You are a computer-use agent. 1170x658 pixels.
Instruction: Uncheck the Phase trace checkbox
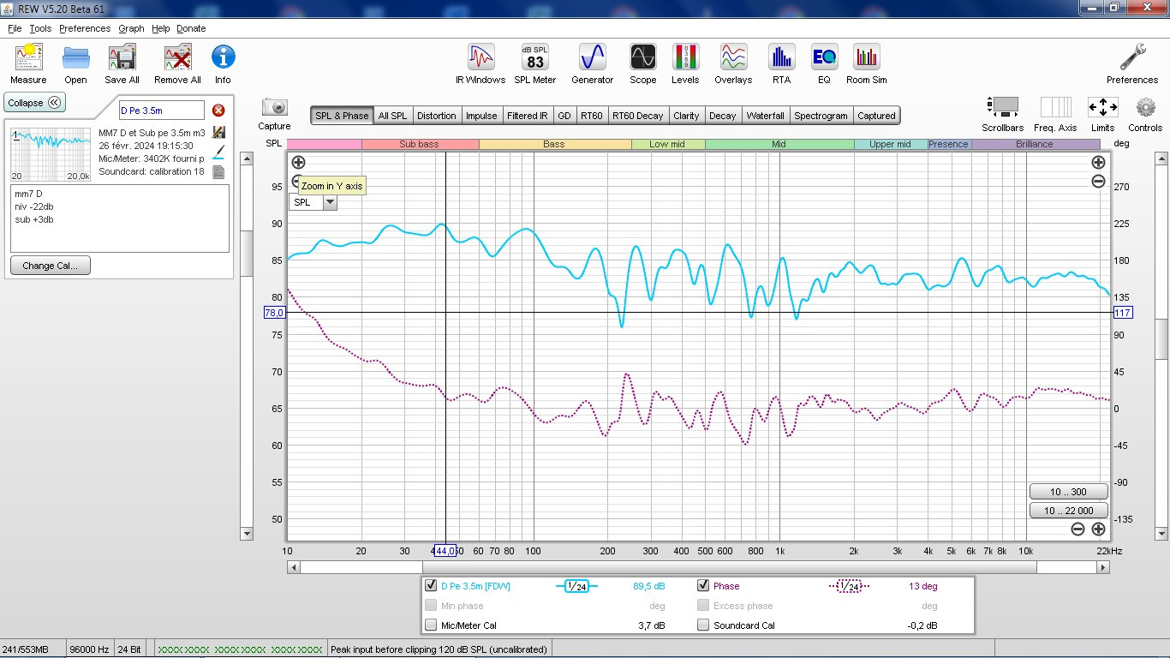[x=703, y=586]
